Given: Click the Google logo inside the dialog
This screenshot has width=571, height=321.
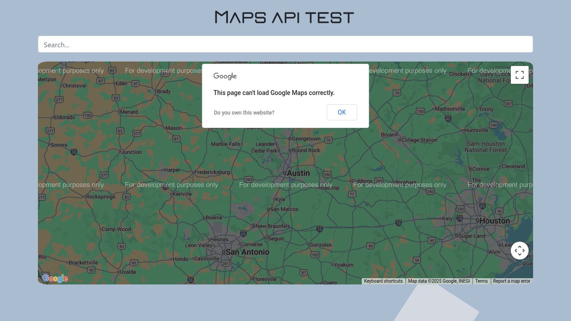Looking at the screenshot, I should [x=224, y=76].
